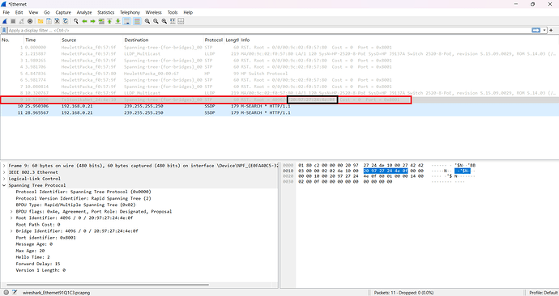Sort packets by No. column
This screenshot has height=296, width=559.
pyautogui.click(x=12, y=40)
